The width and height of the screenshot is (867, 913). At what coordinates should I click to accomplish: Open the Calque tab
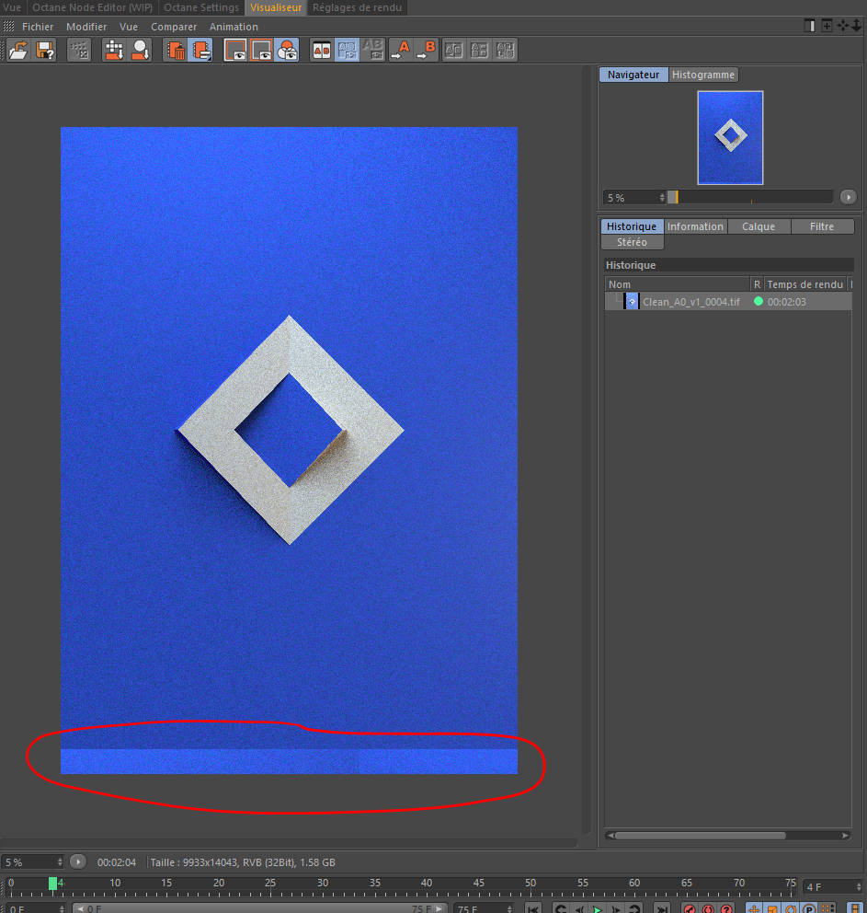tap(759, 226)
